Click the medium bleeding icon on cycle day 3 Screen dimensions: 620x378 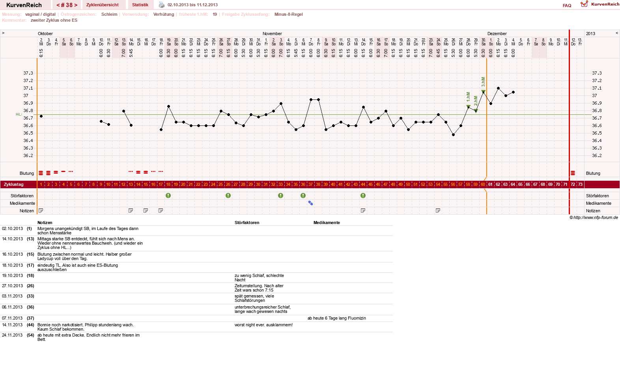pyautogui.click(x=56, y=172)
